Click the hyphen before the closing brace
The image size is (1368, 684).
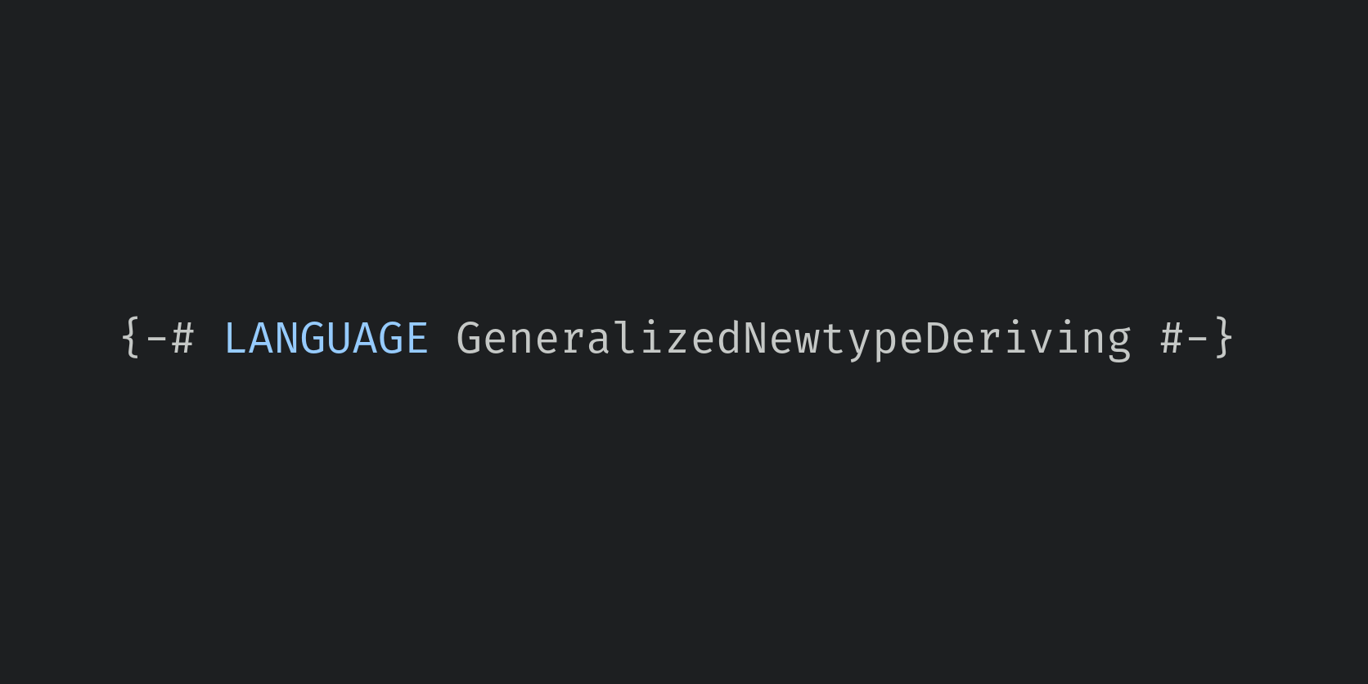point(1197,339)
